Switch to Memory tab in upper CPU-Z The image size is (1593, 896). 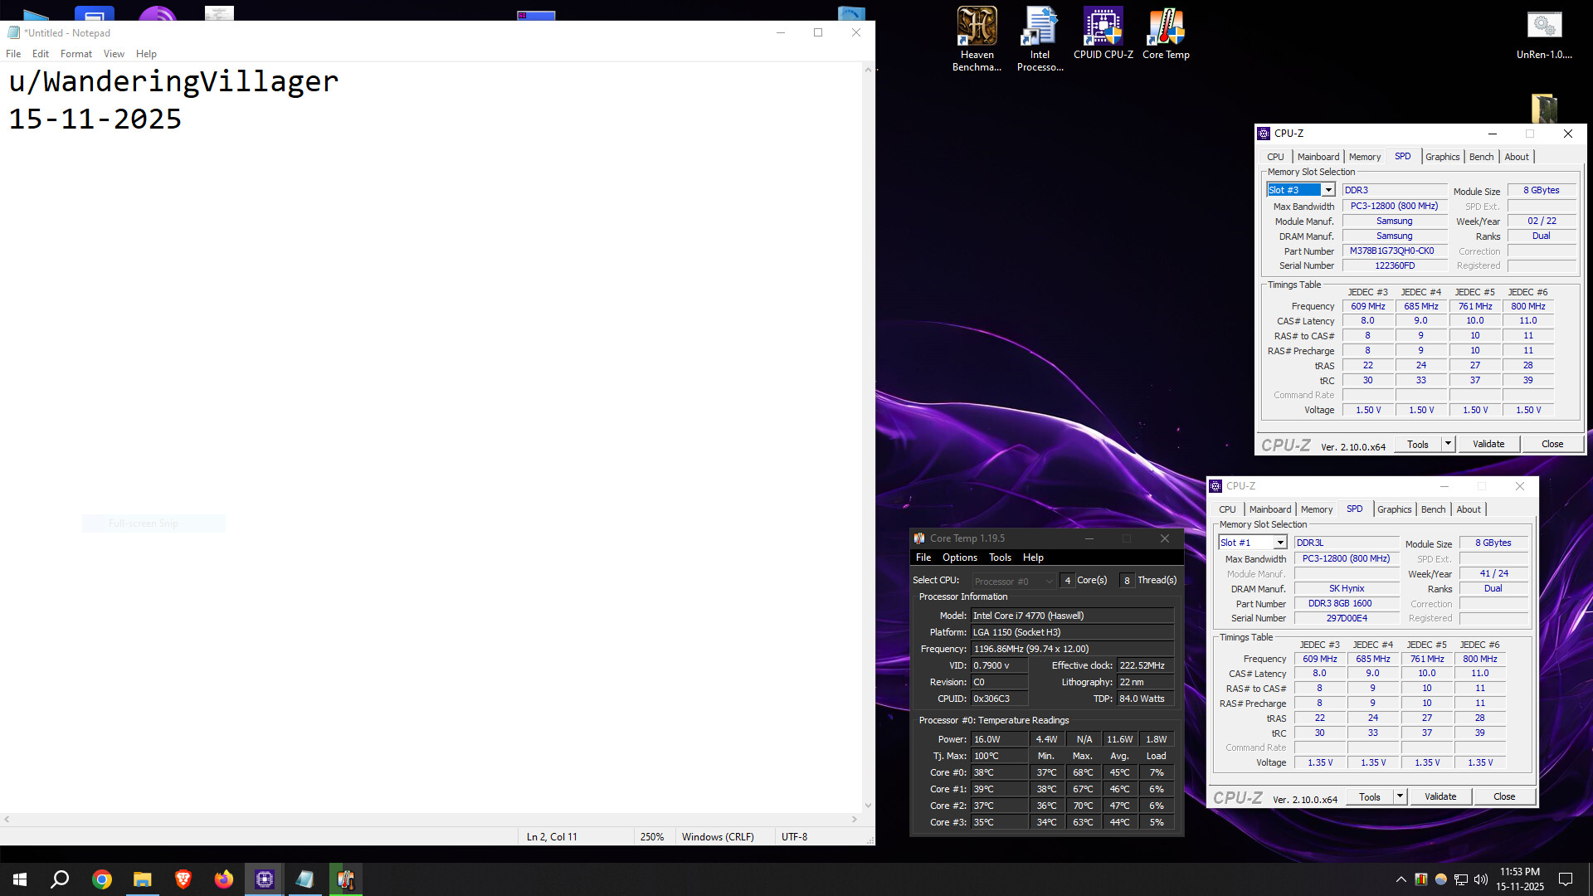point(1364,157)
